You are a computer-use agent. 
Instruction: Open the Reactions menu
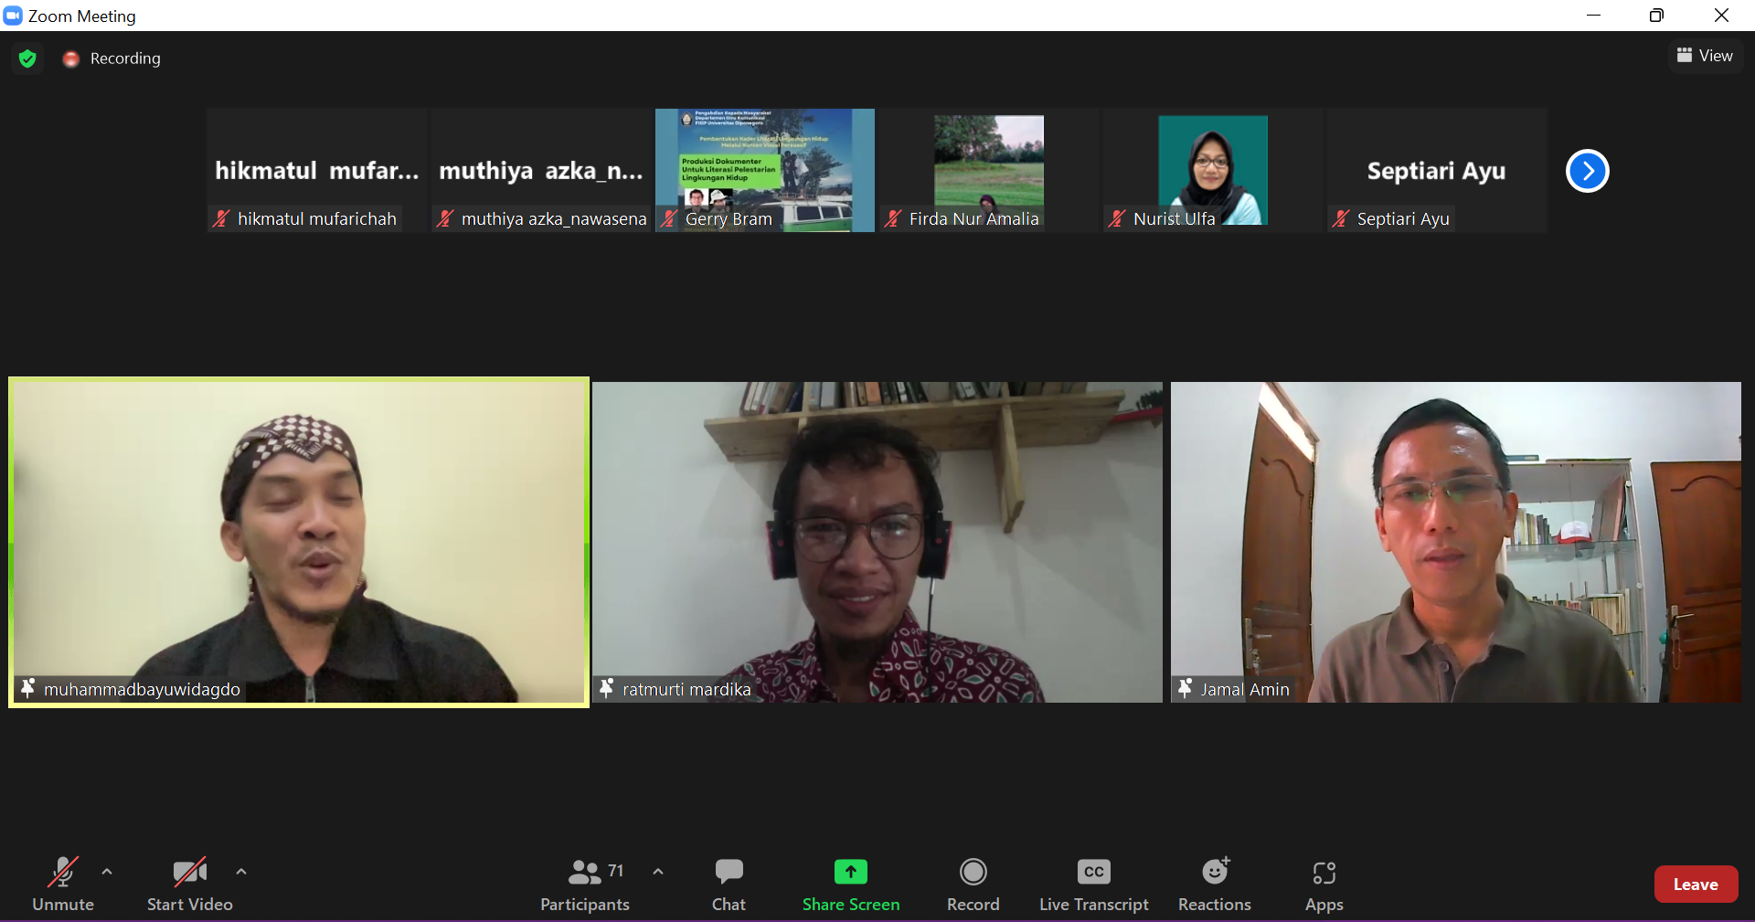1214,884
